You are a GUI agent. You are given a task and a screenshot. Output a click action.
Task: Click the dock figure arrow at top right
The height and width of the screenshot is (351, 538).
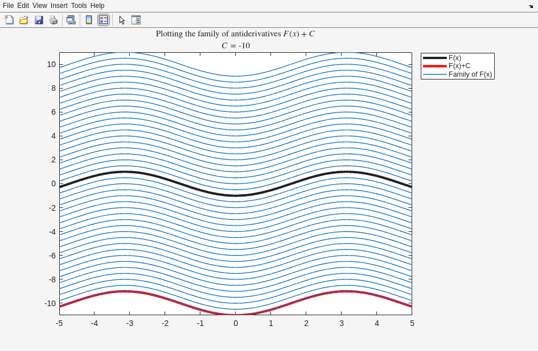click(531, 6)
